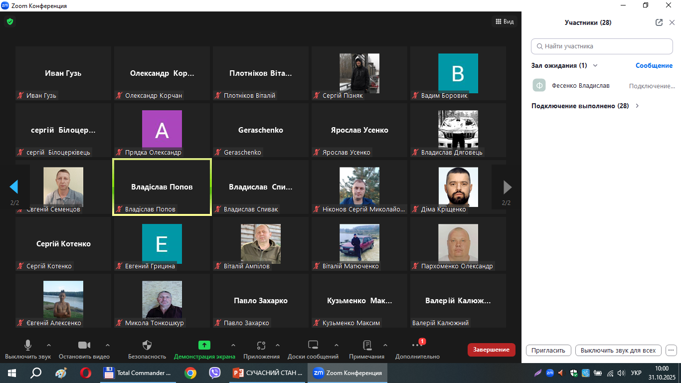Click the Найти участника search field
Viewport: 681px width, 383px height.
coord(602,46)
